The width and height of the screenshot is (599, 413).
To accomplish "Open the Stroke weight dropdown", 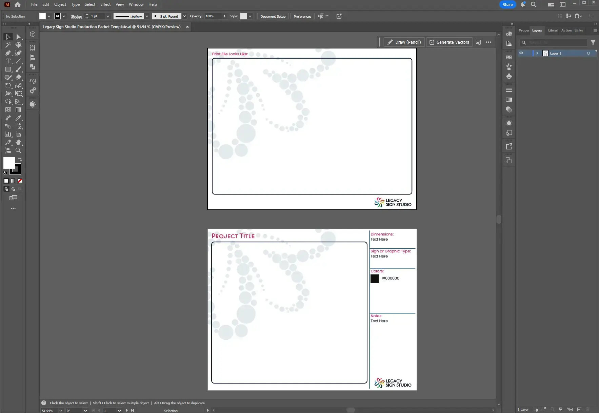I will pos(108,16).
